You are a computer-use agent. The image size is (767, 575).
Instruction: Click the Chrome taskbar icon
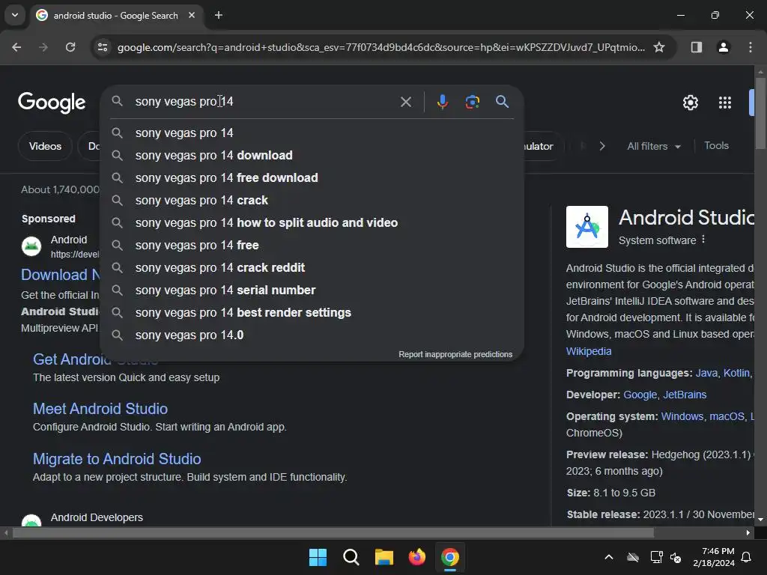450,557
